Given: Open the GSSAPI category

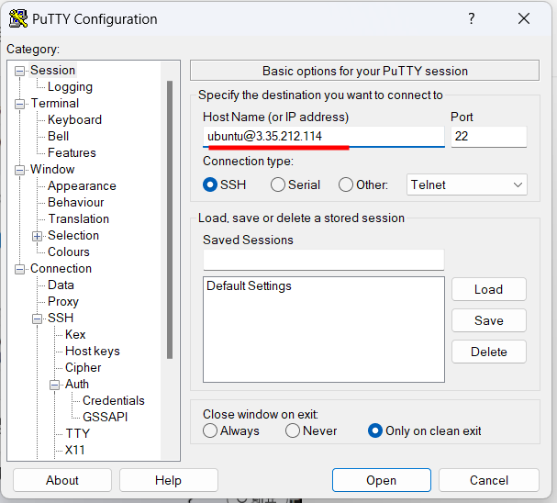Looking at the screenshot, I should [x=106, y=417].
